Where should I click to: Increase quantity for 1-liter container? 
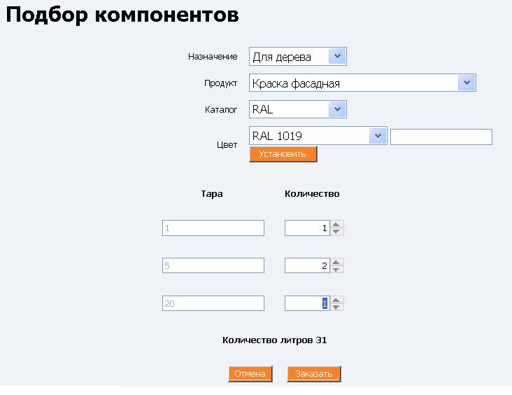[337, 225]
